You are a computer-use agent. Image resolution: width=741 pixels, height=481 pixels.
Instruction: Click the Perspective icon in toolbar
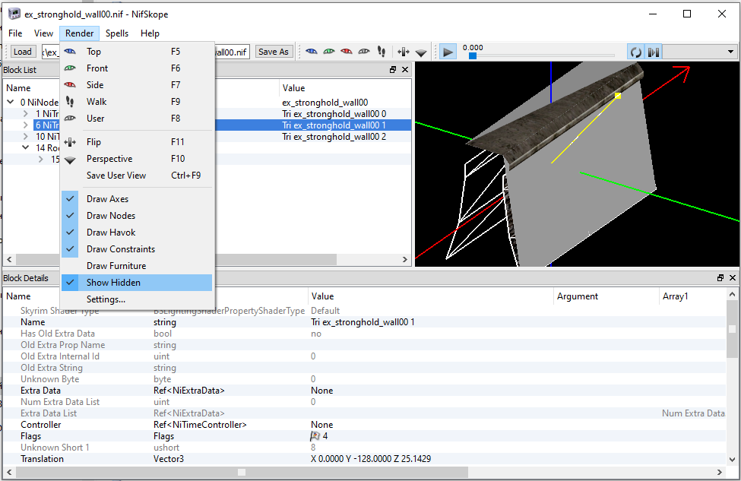(421, 52)
